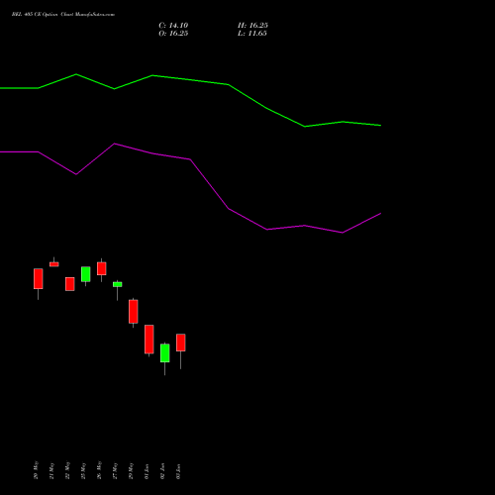495x495 pixels.
Task: Click the green upper indicator line
Action: click(x=190, y=80)
